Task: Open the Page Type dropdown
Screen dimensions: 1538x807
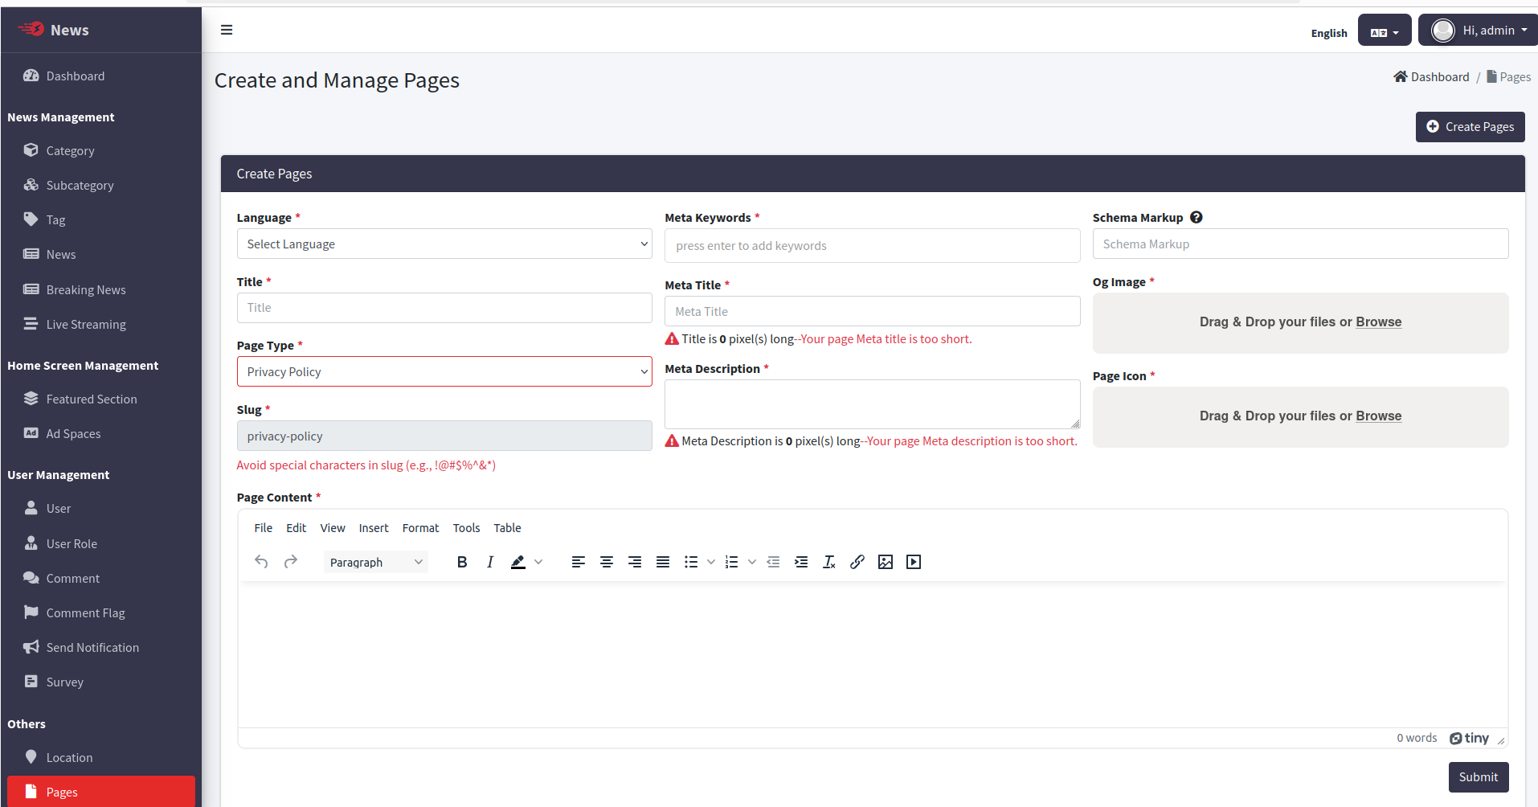Action: pyautogui.click(x=444, y=372)
